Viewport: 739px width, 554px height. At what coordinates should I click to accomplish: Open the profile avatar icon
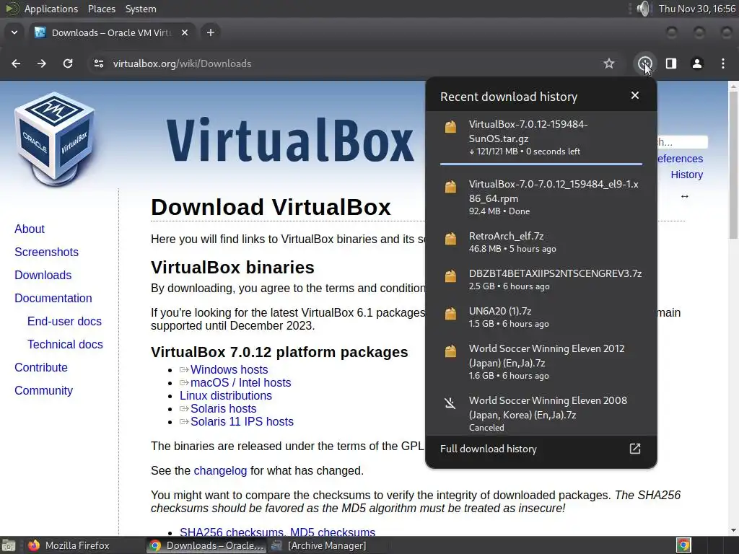coord(697,63)
